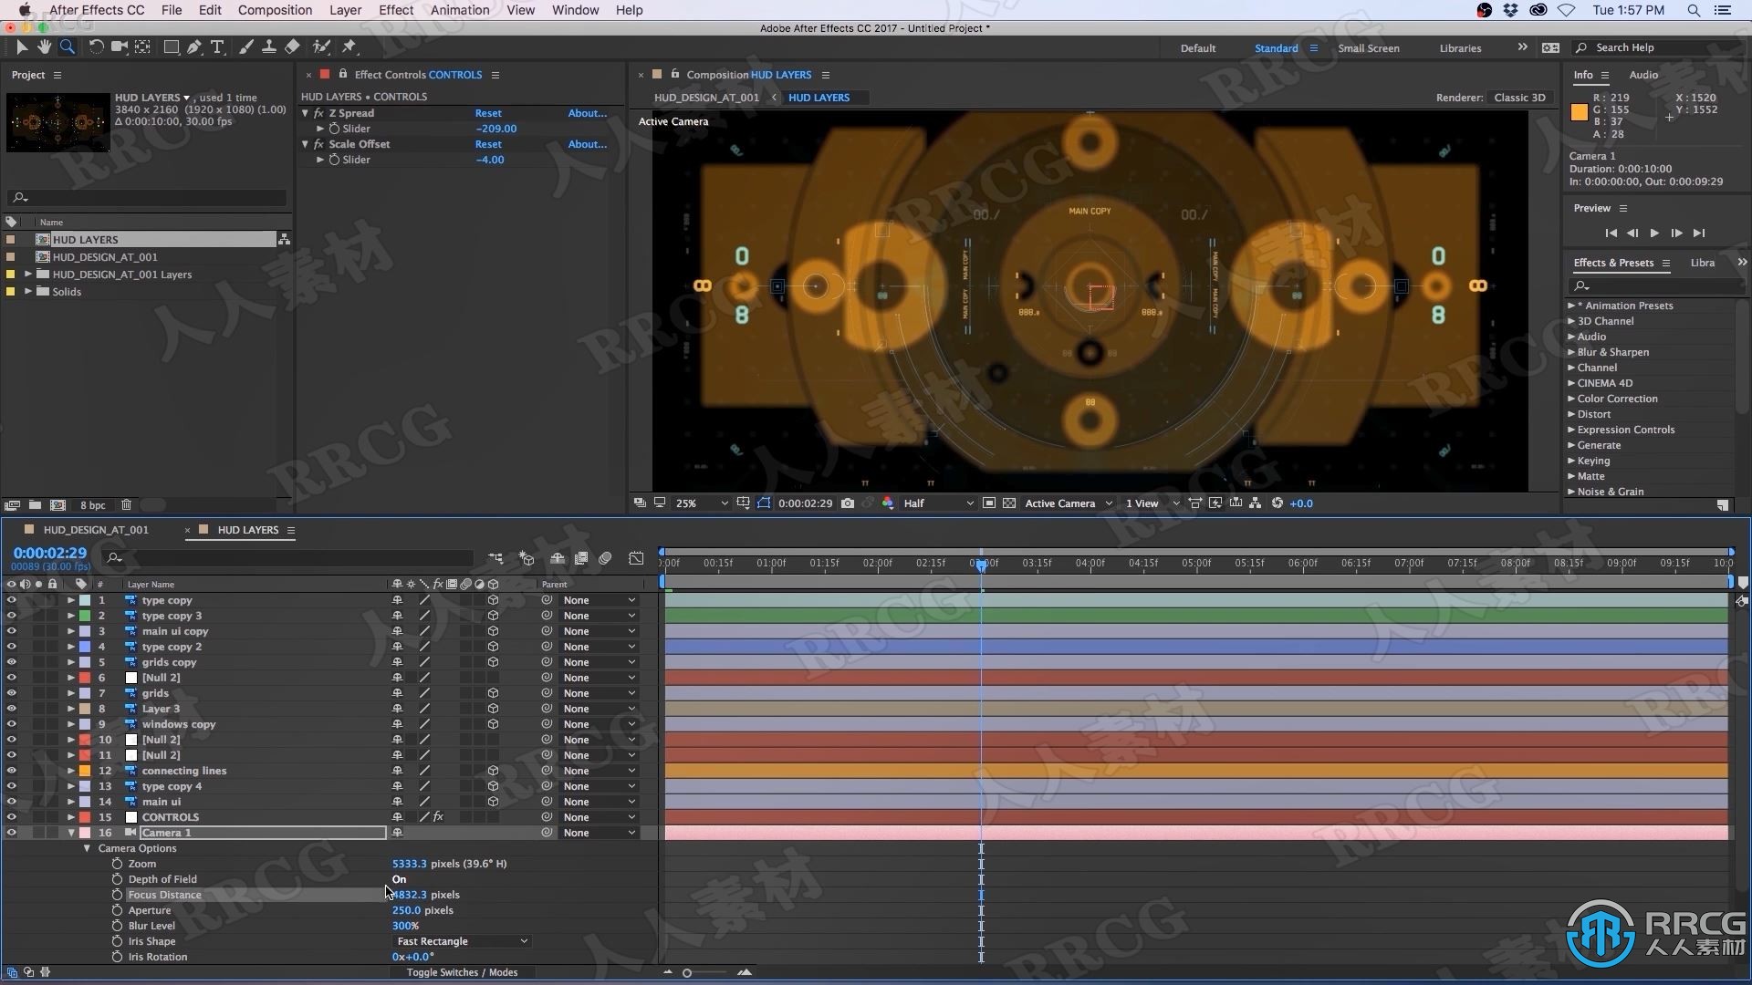Click the About button for Scale Offset
The image size is (1752, 985).
coord(586,143)
